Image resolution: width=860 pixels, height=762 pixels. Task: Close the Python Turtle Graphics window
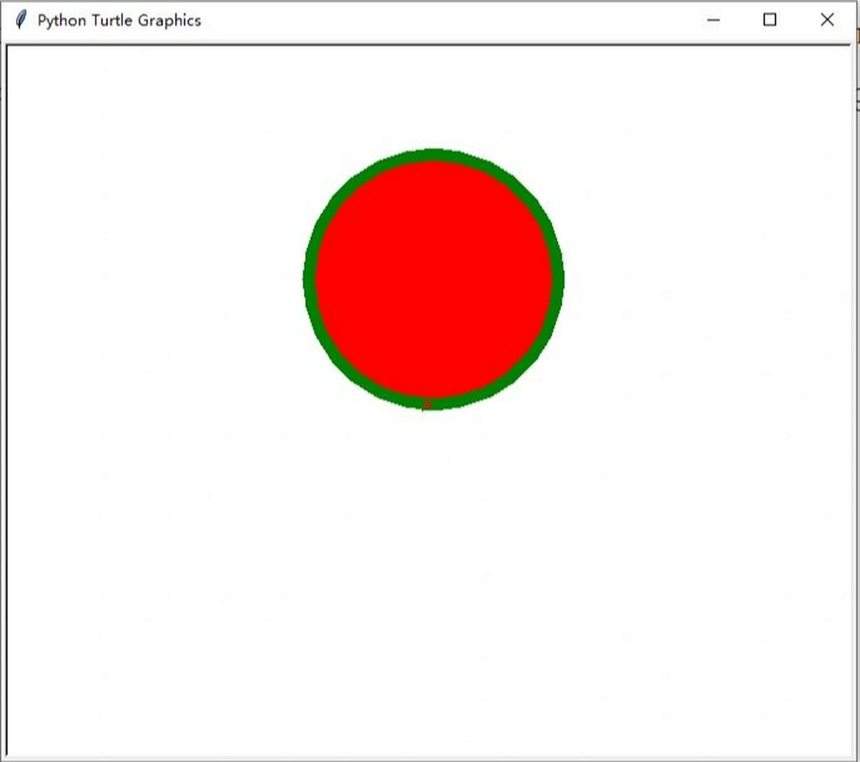(827, 20)
